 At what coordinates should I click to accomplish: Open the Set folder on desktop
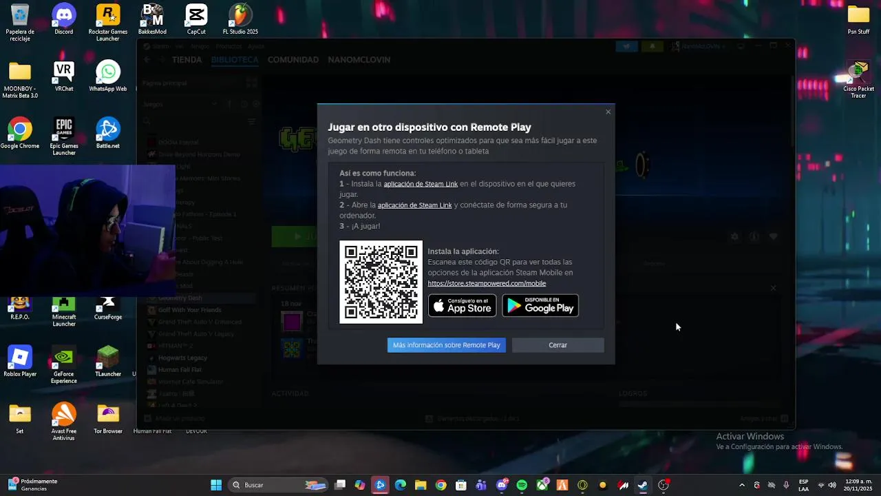(x=20, y=418)
